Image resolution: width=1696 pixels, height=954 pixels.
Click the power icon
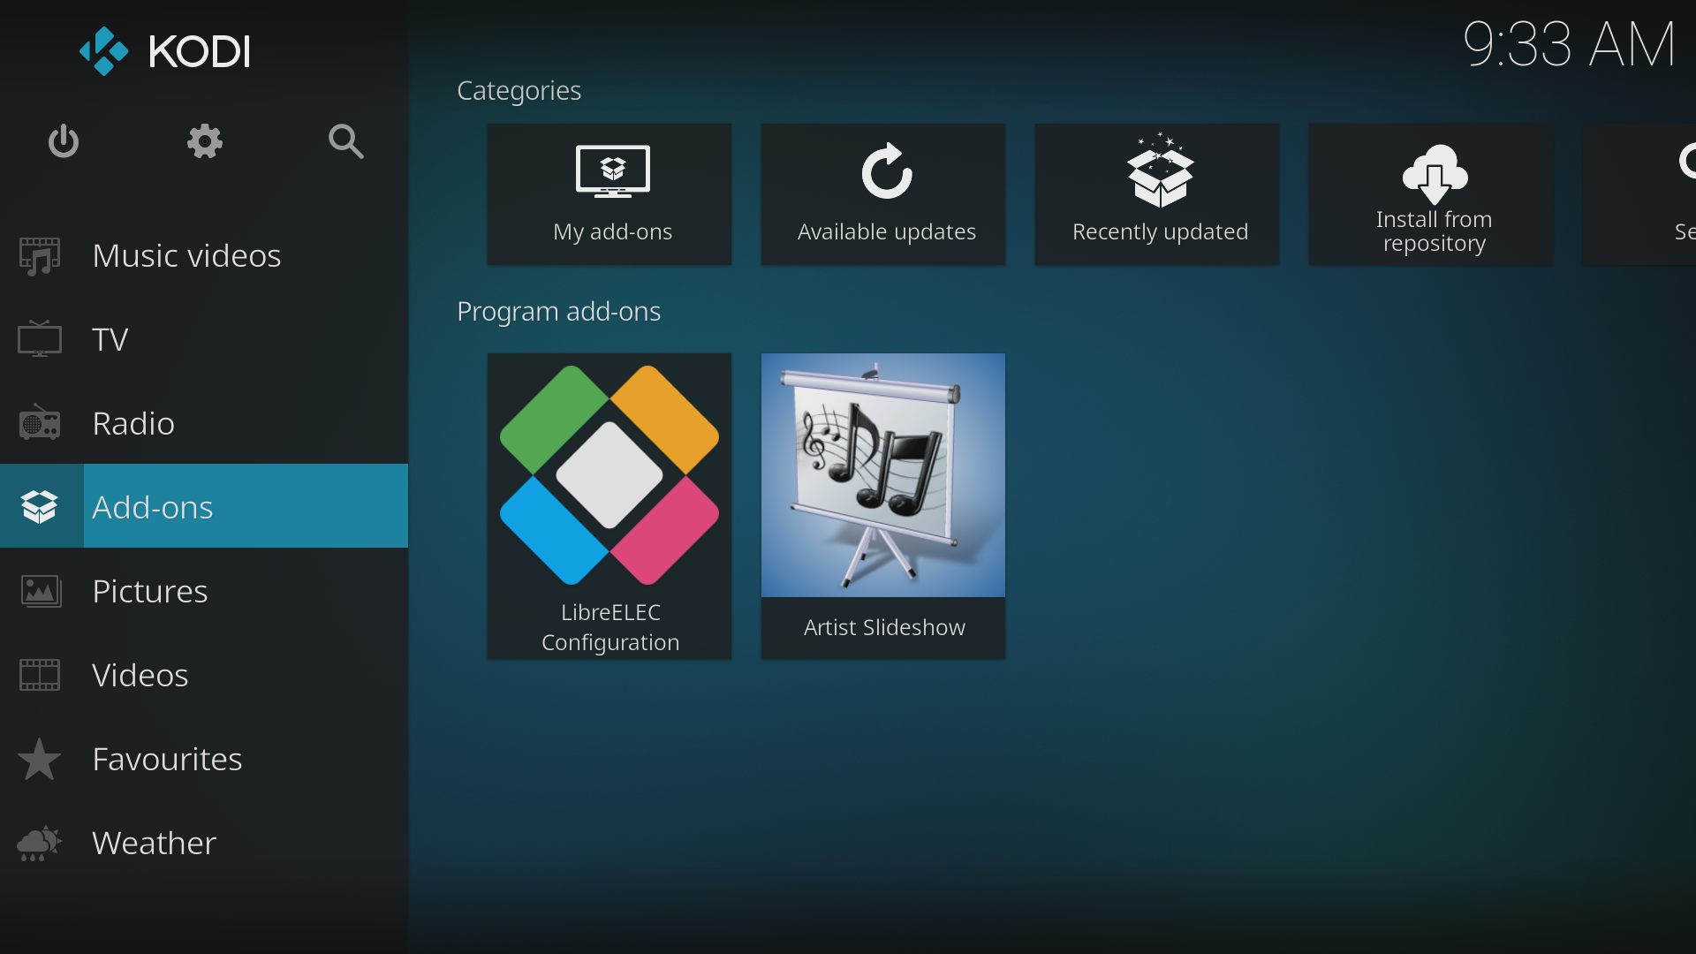point(63,141)
